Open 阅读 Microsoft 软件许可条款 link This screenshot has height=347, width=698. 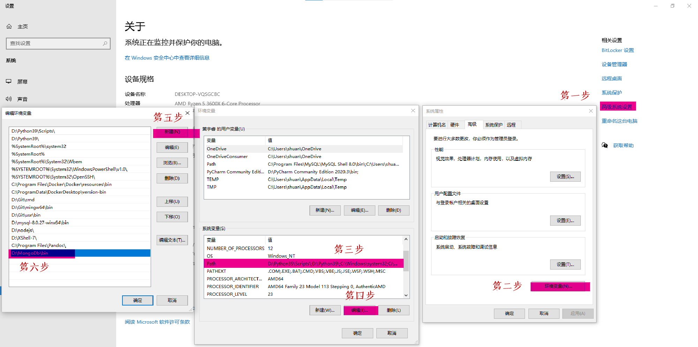coord(157,322)
